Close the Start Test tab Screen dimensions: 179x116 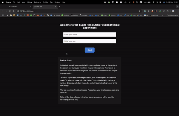click(x=56, y=7)
